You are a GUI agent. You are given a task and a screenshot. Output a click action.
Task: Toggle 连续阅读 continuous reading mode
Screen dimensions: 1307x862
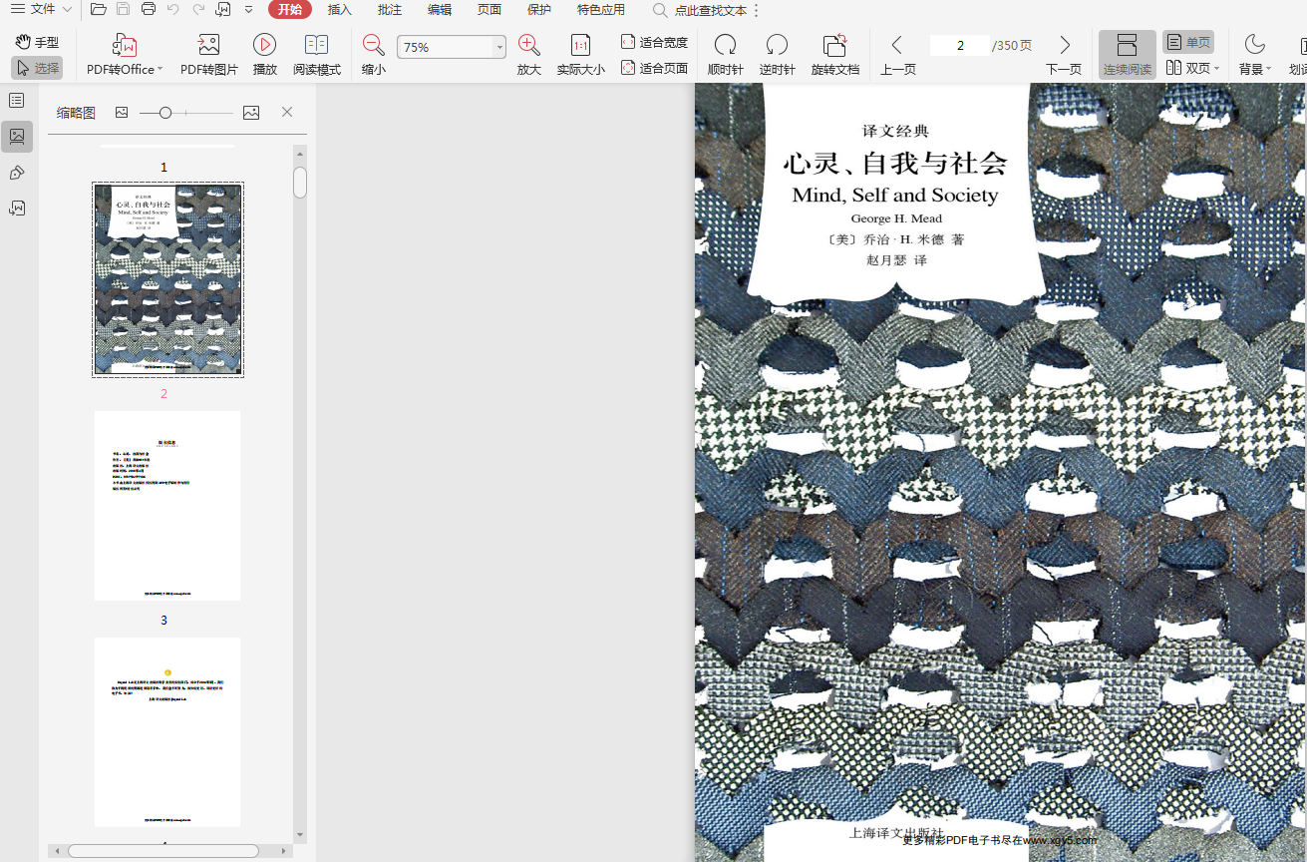coord(1127,55)
